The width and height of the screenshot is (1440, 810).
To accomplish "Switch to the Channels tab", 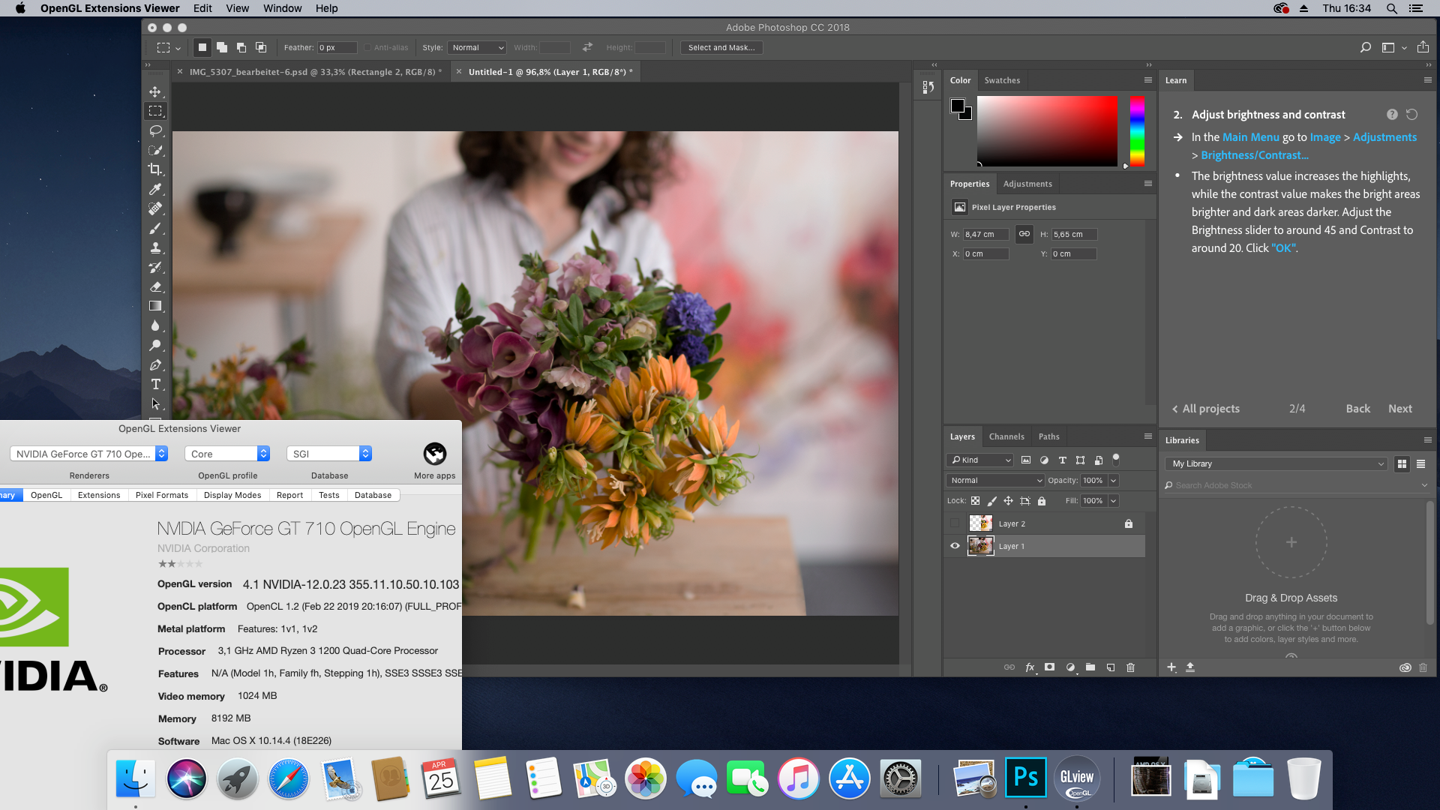I will point(1006,436).
